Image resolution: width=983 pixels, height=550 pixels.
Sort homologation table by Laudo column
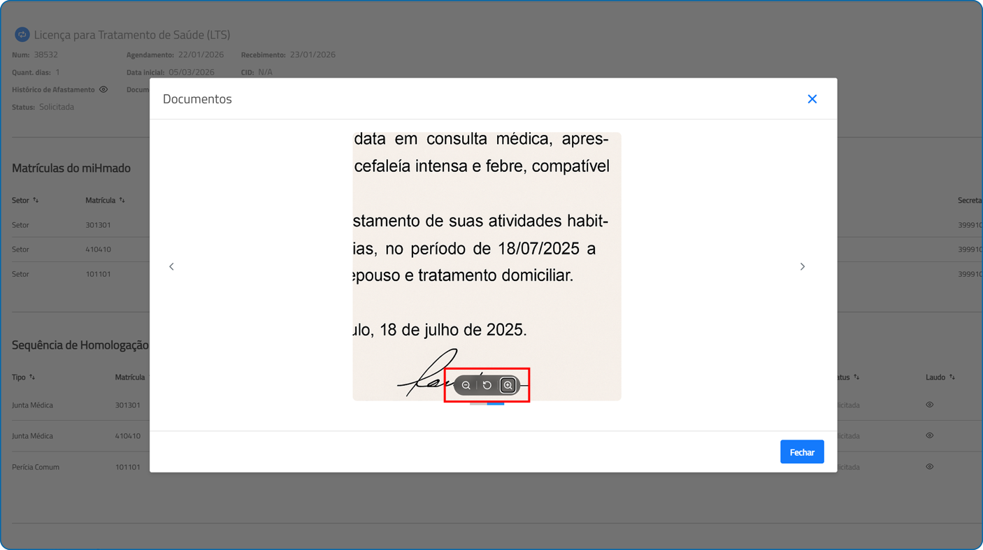(x=952, y=377)
